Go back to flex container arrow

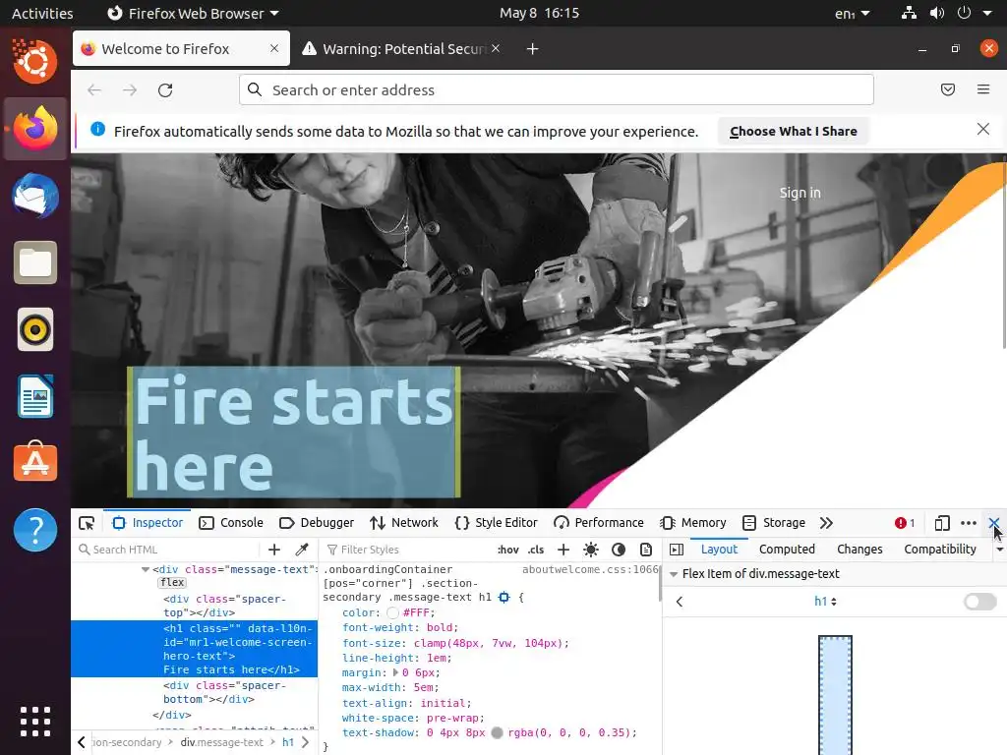[x=680, y=602]
